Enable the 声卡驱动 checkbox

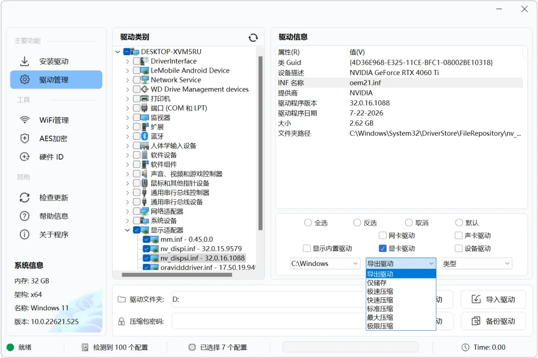point(458,235)
